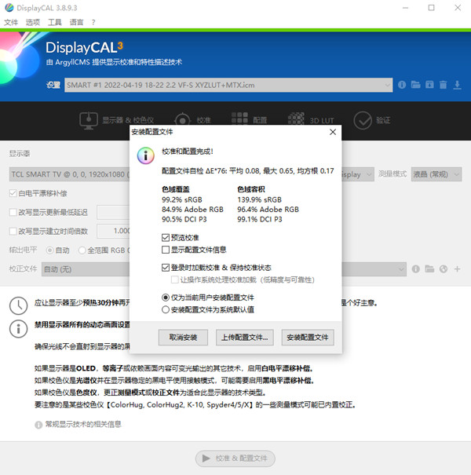This screenshot has width=471, height=475.
Task: Select 安装配置文件为系统默认值 radio option
Action: coord(166,309)
